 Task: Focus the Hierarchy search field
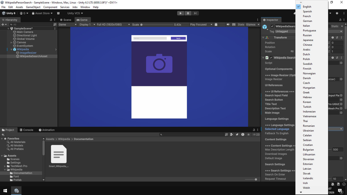tap(31, 25)
